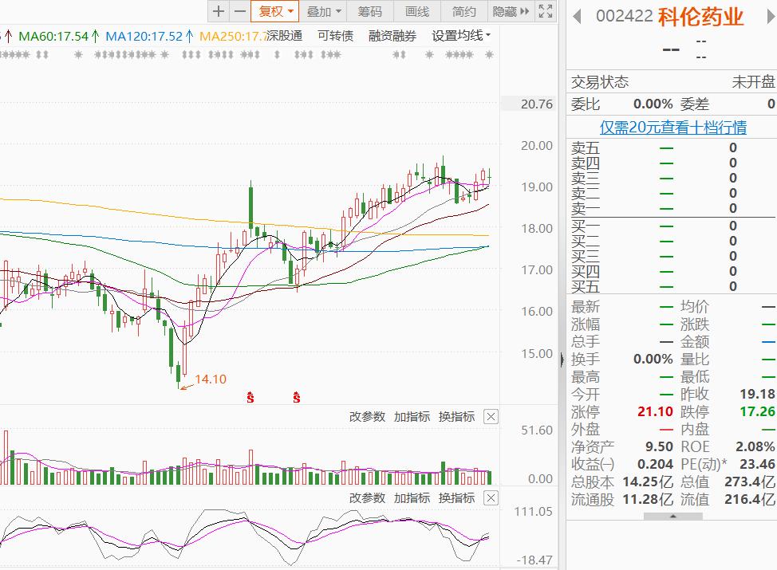The width and height of the screenshot is (777, 570).
Task: Open the 叠加 overlay dropdown
Action: 324,11
